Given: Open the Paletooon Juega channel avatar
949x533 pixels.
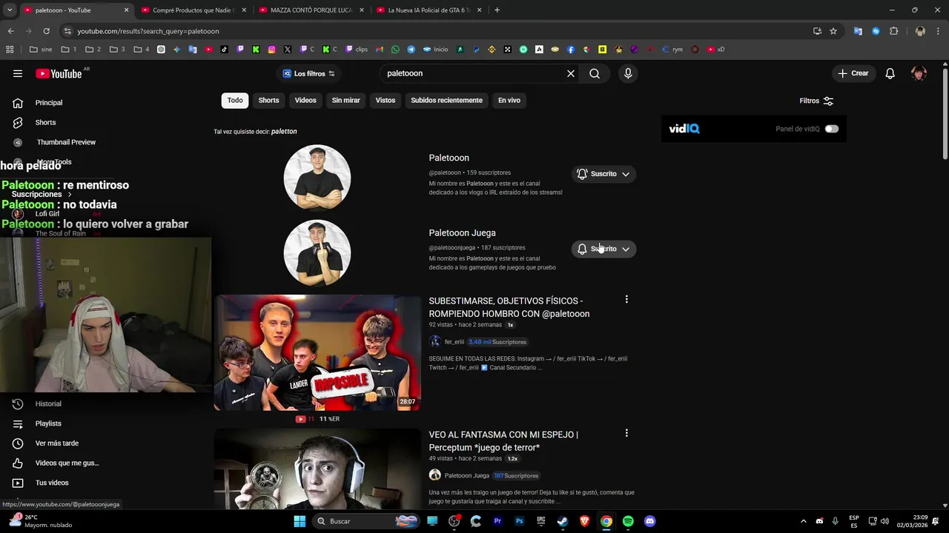Looking at the screenshot, I should tap(317, 252).
